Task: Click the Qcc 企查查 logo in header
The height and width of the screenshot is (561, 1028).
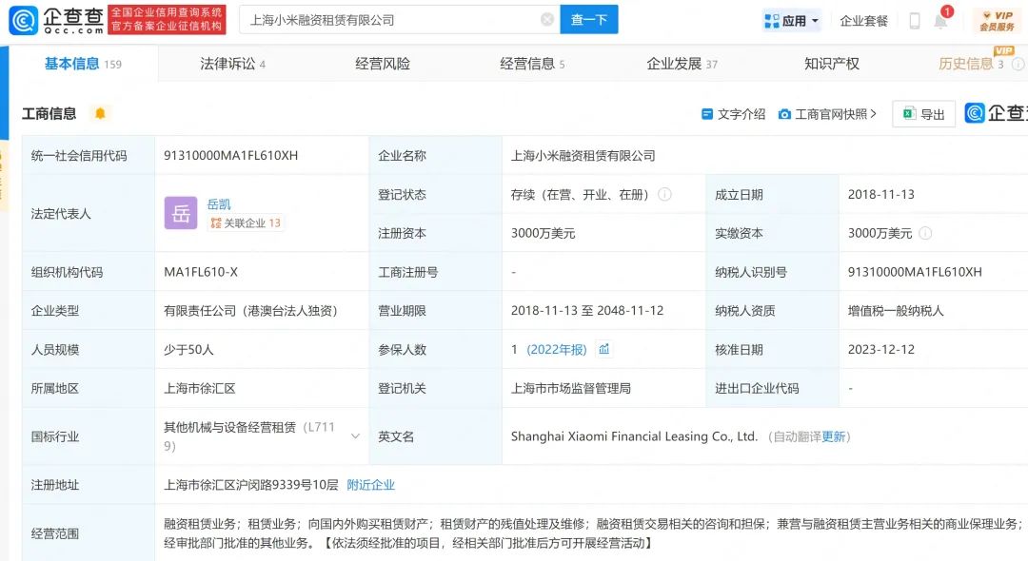Action: [55, 19]
